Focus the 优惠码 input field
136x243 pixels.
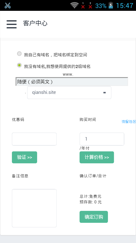pos(34,139)
